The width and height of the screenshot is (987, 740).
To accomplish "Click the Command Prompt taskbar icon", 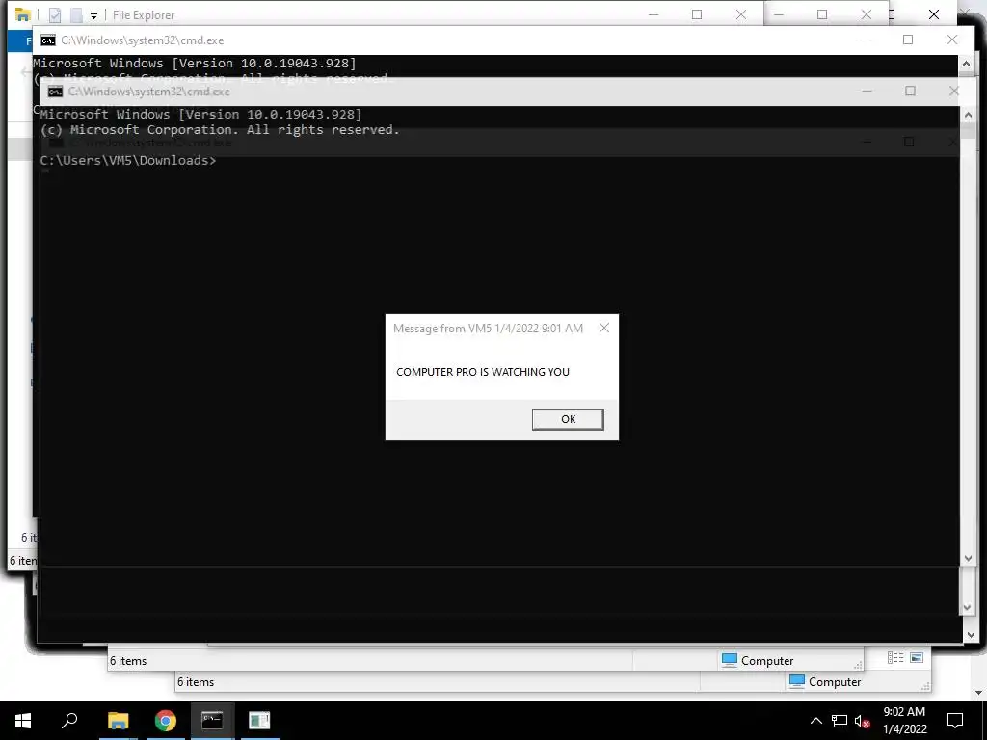I will coord(212,721).
